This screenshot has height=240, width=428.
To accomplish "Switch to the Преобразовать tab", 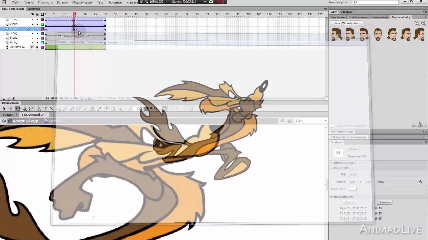I will click(x=358, y=17).
